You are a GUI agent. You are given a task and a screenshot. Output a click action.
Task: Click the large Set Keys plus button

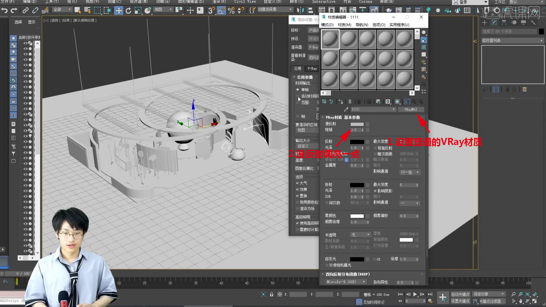[443, 298]
